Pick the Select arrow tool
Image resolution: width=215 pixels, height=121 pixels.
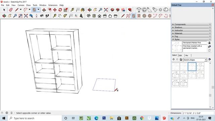tap(4, 10)
